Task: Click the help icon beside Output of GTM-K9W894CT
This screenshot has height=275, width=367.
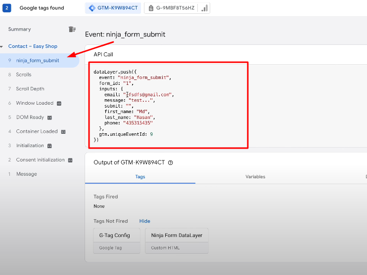Action: tap(170, 162)
